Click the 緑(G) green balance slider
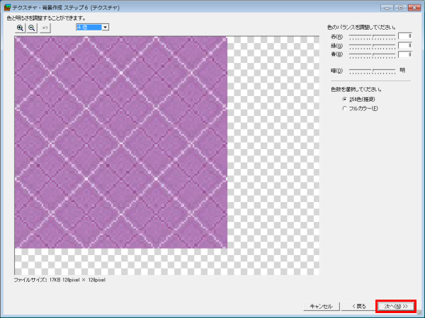Viewport: 425px width, 318px height. point(372,45)
